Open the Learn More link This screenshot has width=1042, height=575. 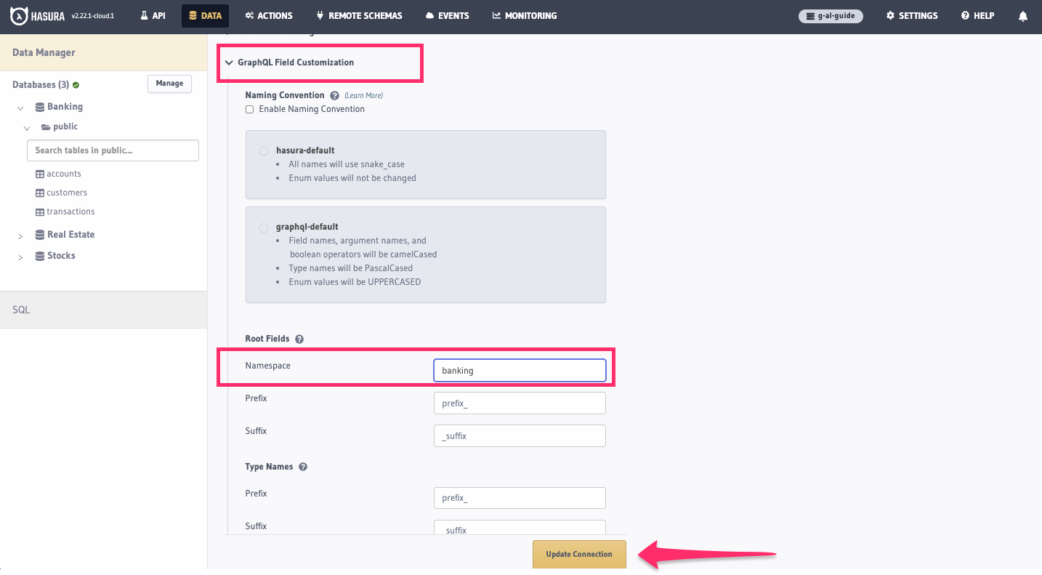tap(363, 95)
